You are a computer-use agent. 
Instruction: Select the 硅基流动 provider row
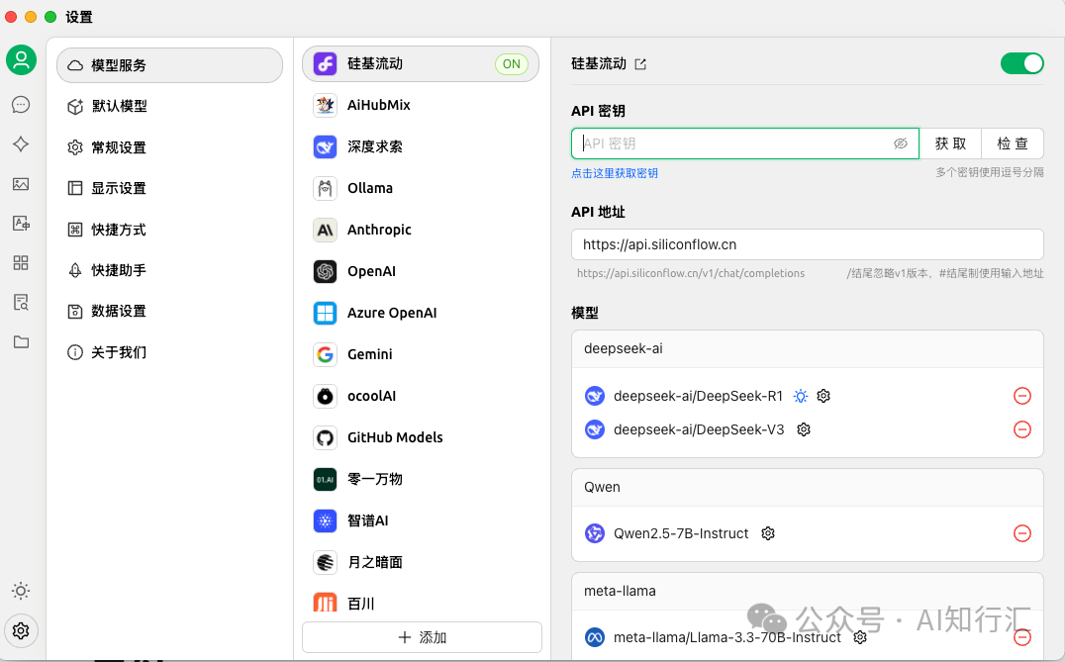click(421, 63)
